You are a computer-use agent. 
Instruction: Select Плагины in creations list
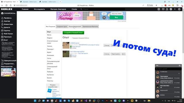click(50, 81)
